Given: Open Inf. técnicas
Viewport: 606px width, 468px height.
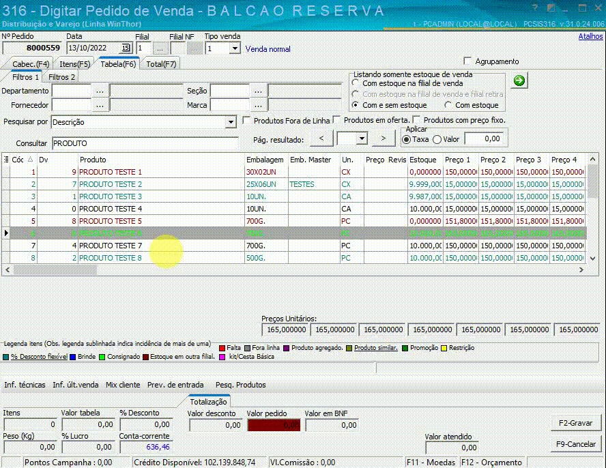Looking at the screenshot, I should point(25,385).
